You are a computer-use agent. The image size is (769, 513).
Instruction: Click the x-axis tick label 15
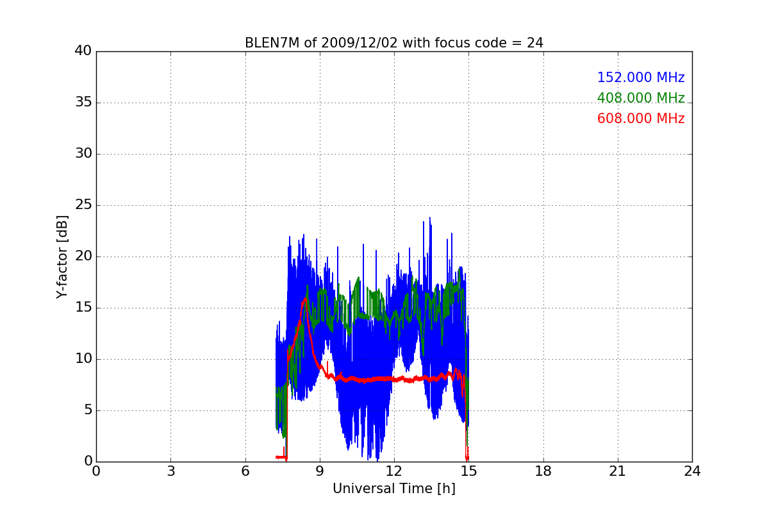point(468,471)
